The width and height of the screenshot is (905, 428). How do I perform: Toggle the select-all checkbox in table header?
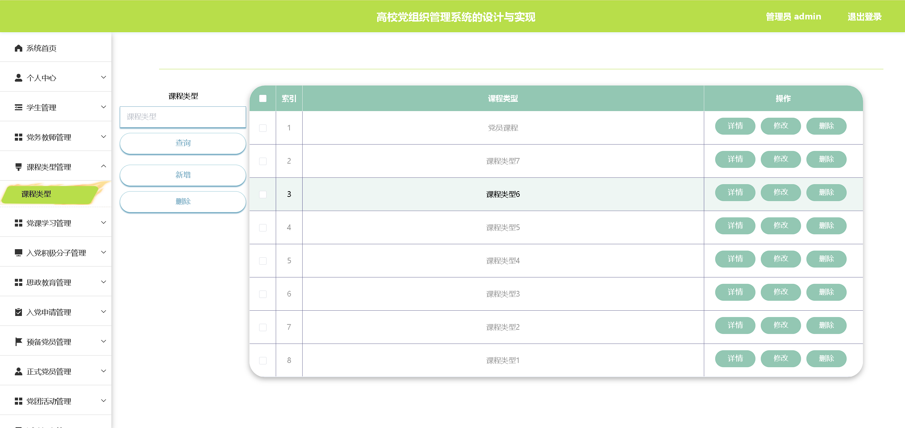pyautogui.click(x=263, y=99)
